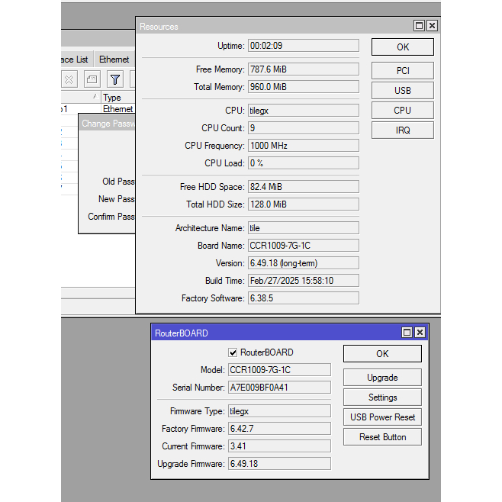This screenshot has height=502, width=502.
Task: Open RouterBOARD Settings
Action: 381,397
